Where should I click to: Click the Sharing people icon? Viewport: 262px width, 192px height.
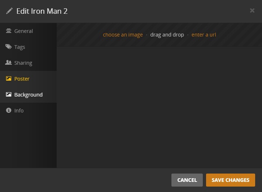(9, 63)
